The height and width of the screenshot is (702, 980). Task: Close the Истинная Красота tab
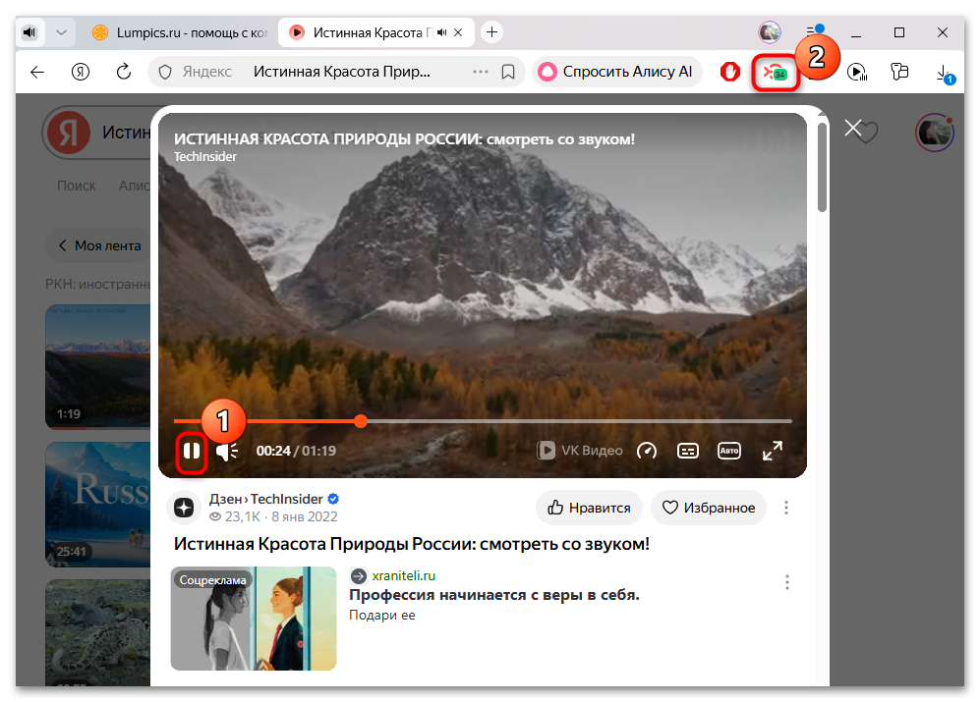click(458, 32)
